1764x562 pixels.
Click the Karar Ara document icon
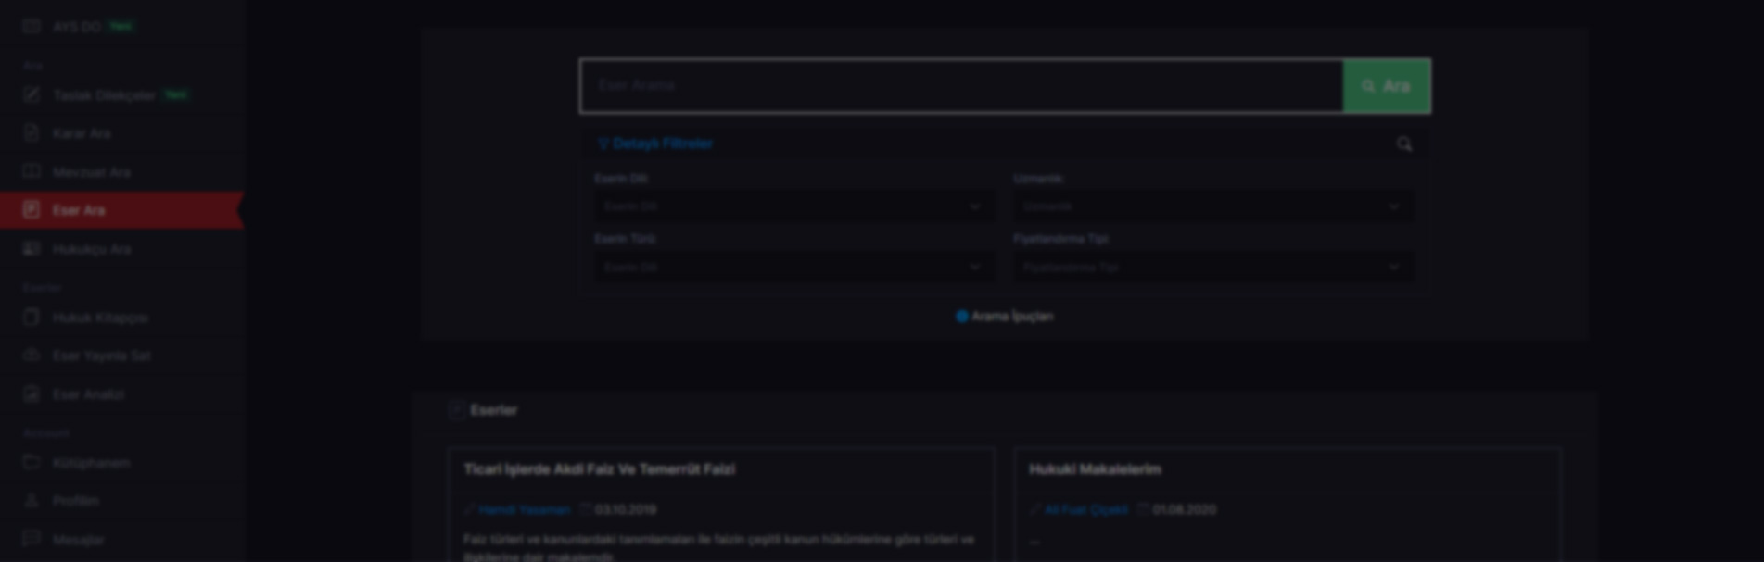click(x=32, y=132)
